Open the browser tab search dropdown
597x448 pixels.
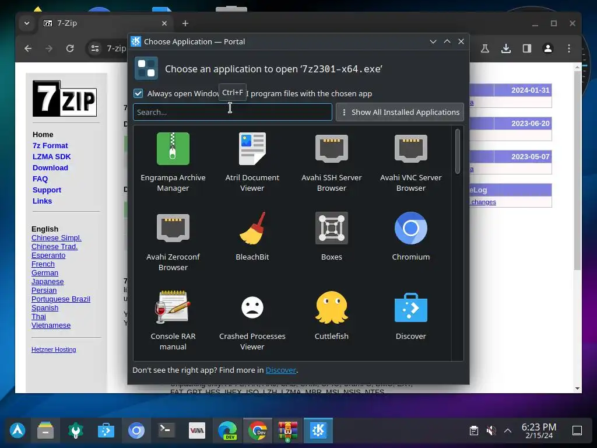point(27,23)
